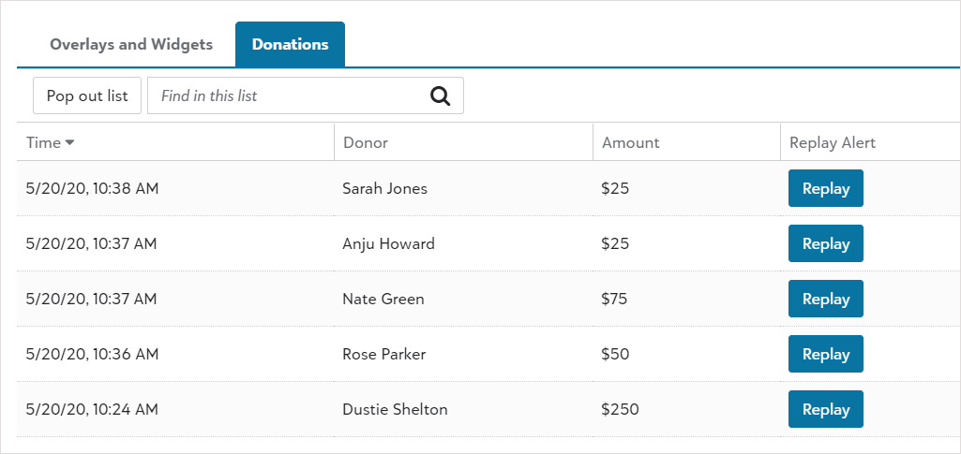Switch to Overlays and Widgets tab

point(131,45)
